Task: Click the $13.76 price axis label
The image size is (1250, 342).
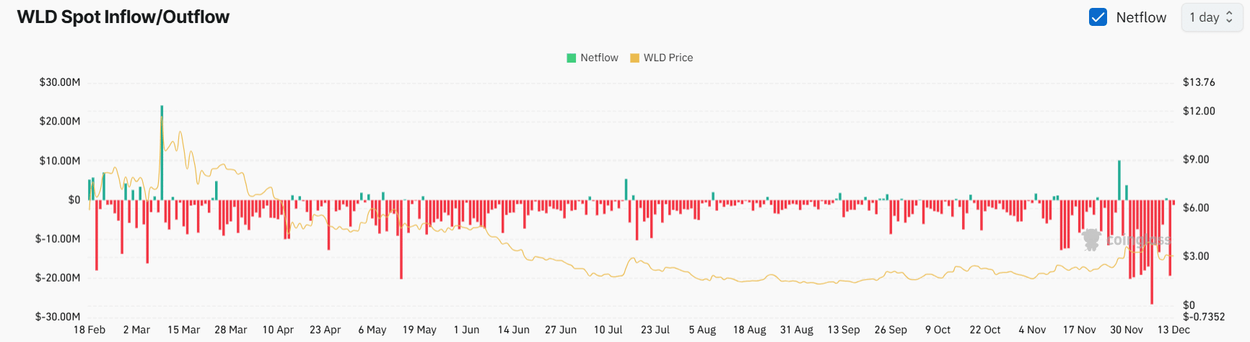Action: [x=1199, y=82]
